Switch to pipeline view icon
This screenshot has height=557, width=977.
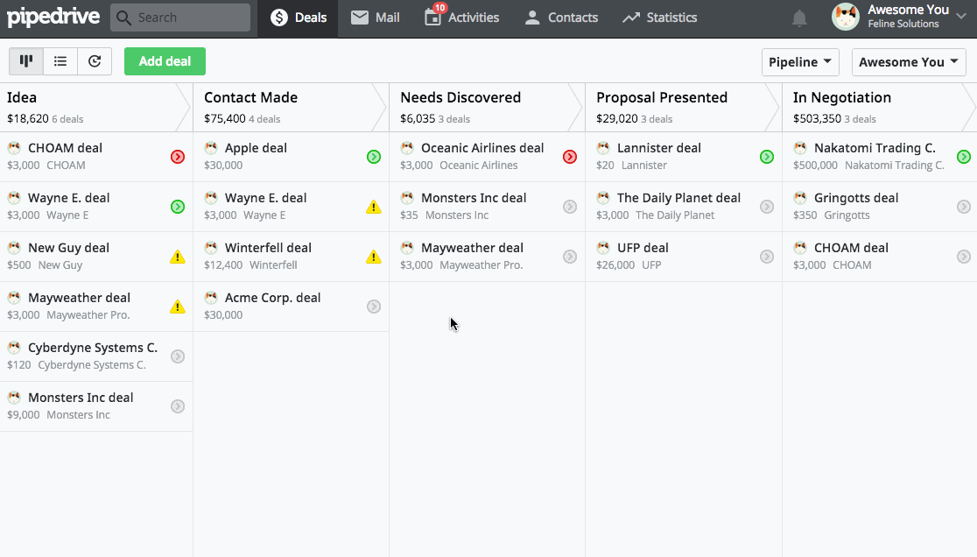26,61
